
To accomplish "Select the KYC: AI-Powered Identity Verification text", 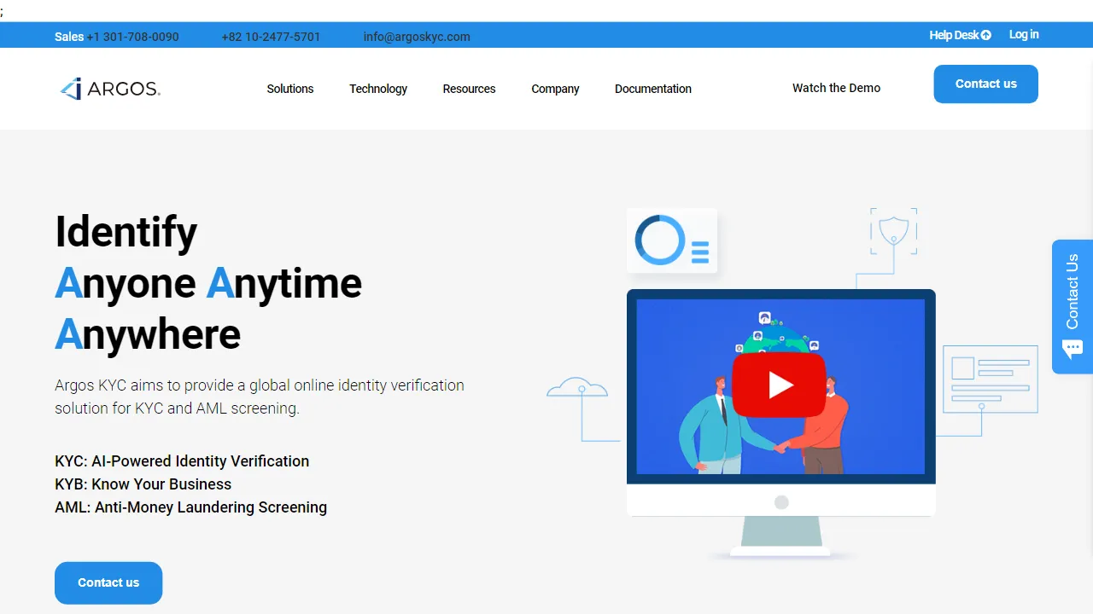I will (x=182, y=461).
